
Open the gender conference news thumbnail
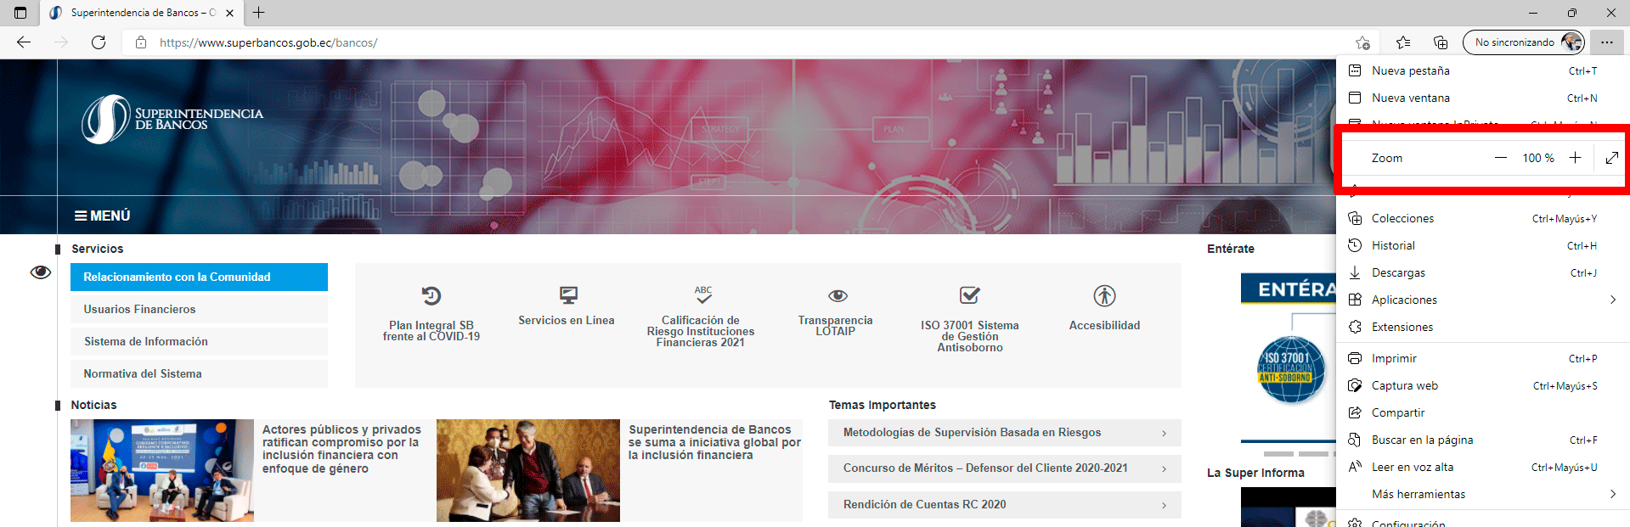coord(162,470)
